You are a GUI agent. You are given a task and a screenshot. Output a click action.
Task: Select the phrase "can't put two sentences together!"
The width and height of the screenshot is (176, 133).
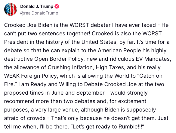click(47, 34)
